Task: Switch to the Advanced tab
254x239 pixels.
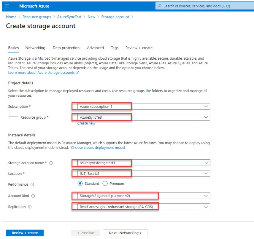Action: click(x=96, y=48)
